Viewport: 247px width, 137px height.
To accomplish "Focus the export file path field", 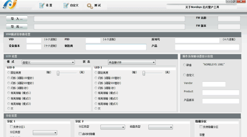I will (109, 27).
